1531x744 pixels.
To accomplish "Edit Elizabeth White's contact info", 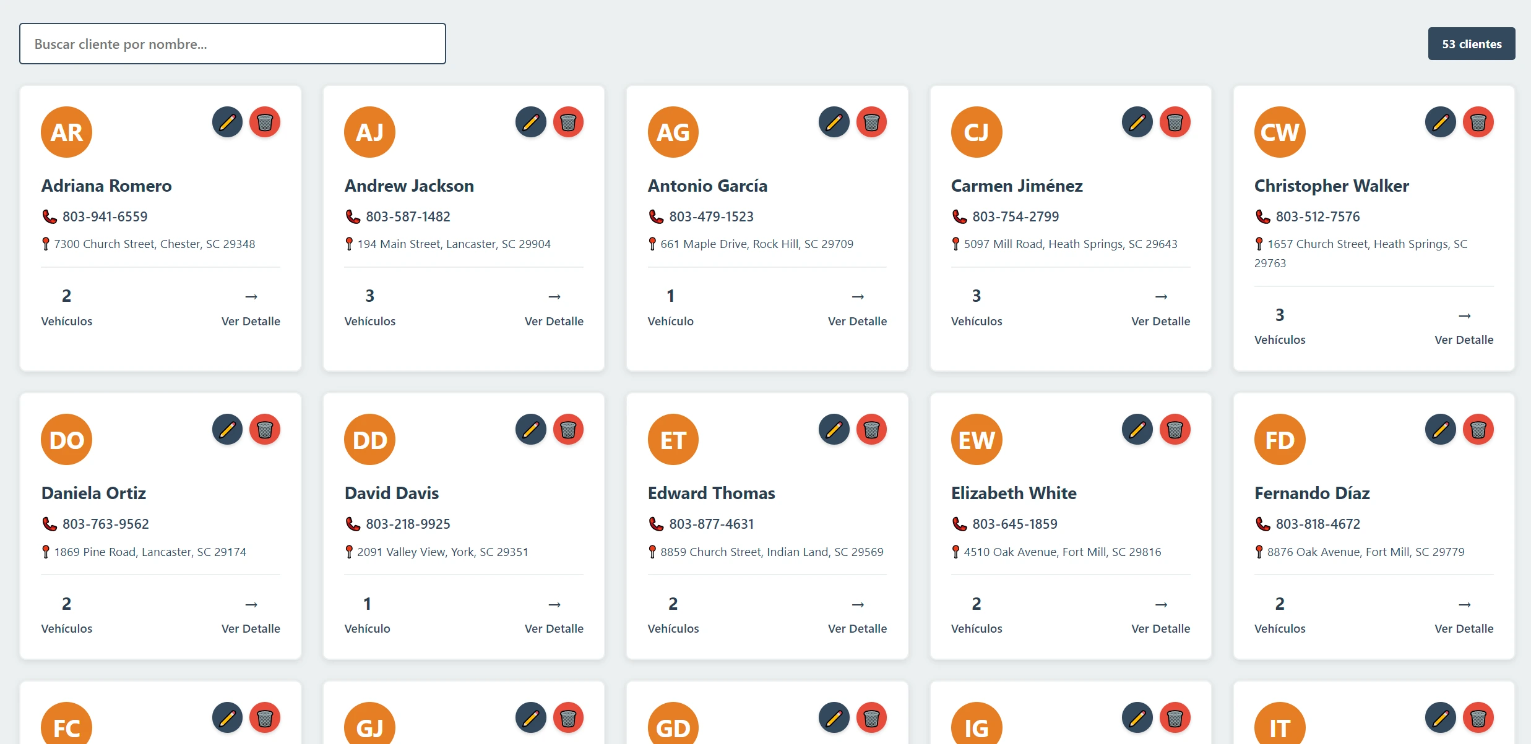I will (x=1137, y=429).
